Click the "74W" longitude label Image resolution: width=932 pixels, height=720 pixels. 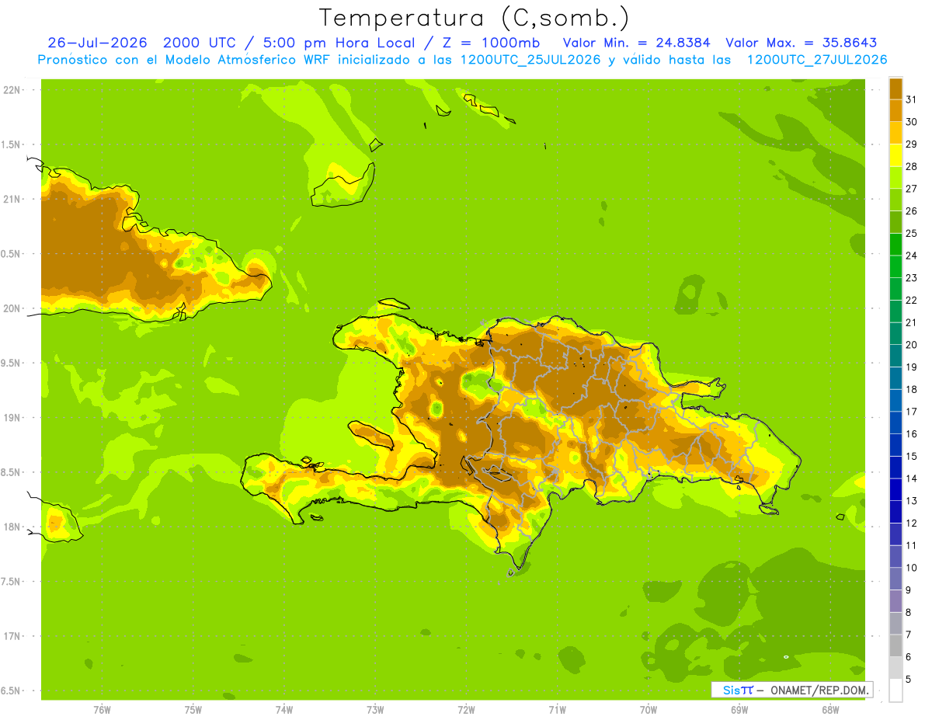tap(284, 710)
